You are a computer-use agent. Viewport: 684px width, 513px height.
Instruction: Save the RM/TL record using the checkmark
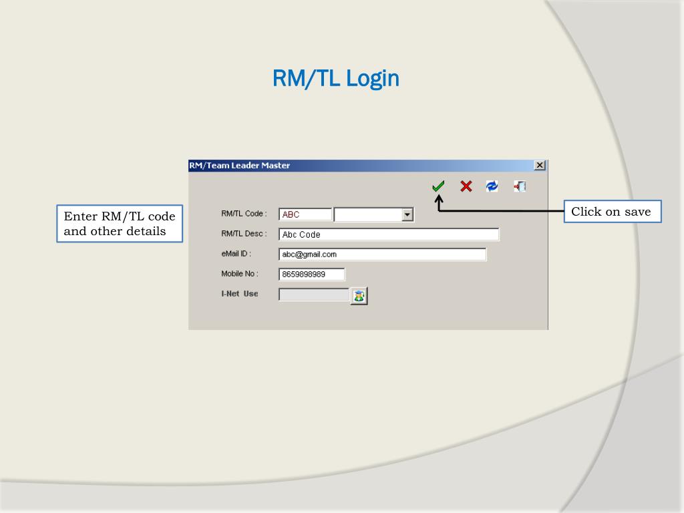pos(439,186)
